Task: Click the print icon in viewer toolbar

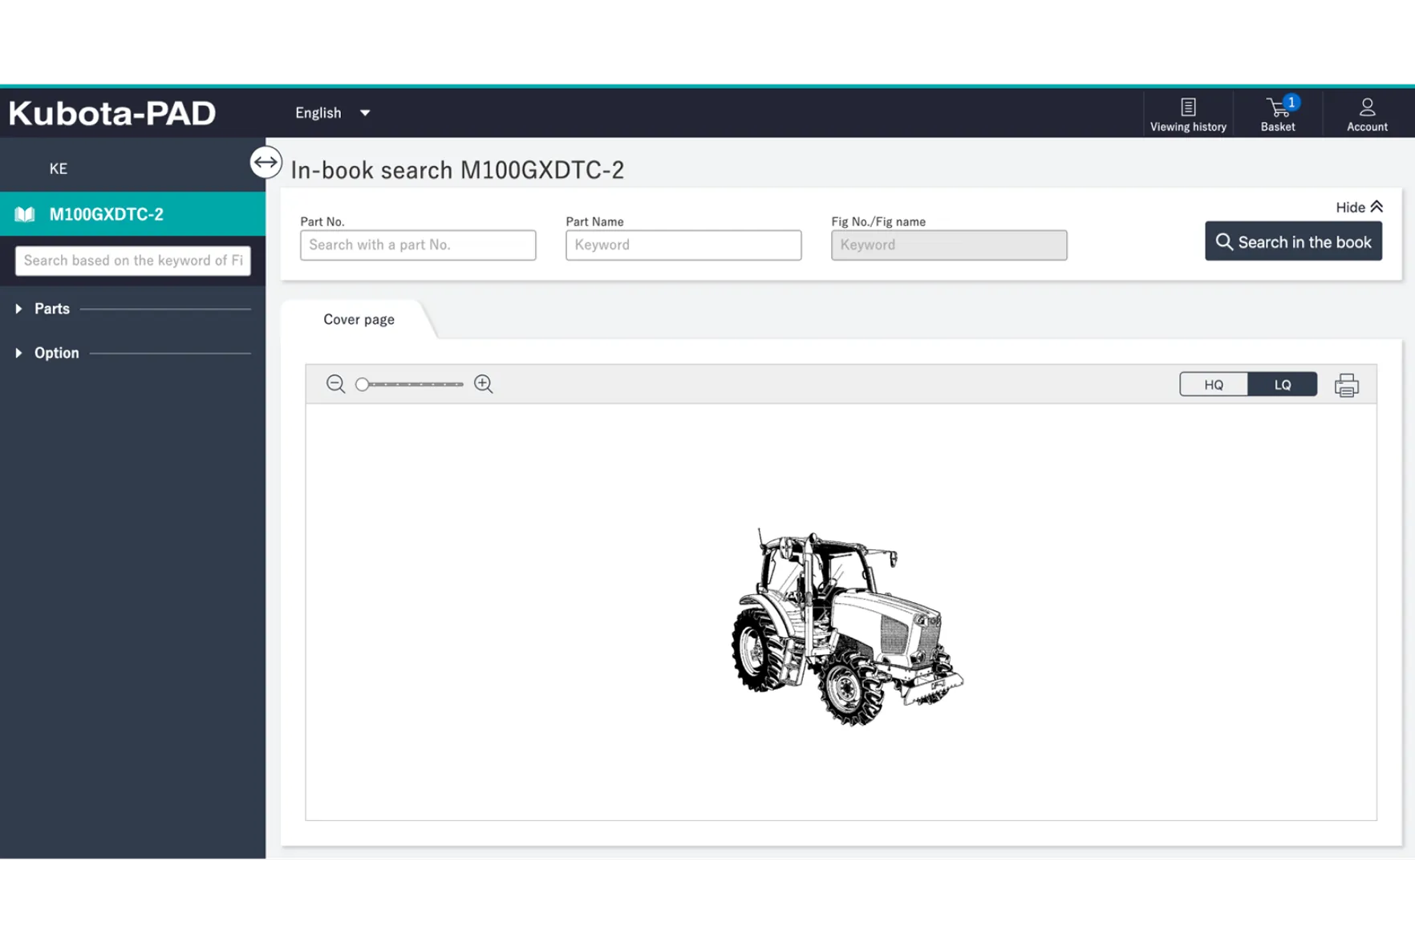Action: click(x=1346, y=386)
